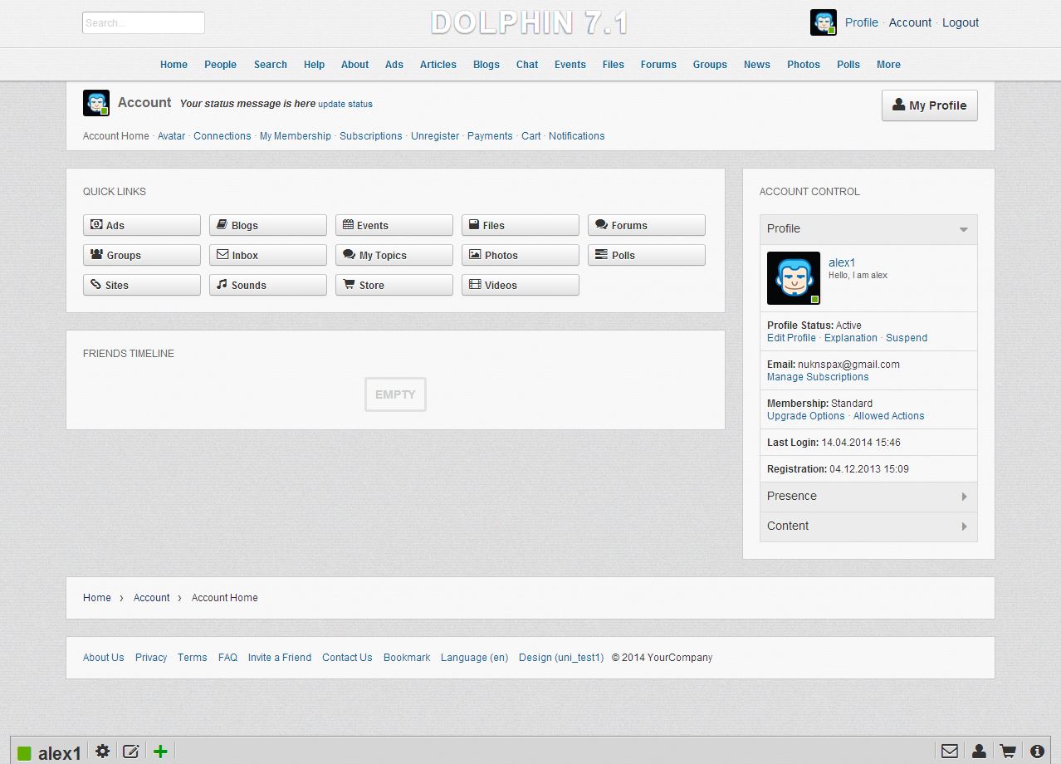Click the settings gear icon in bottom bar
This screenshot has height=764, width=1061.
(102, 751)
